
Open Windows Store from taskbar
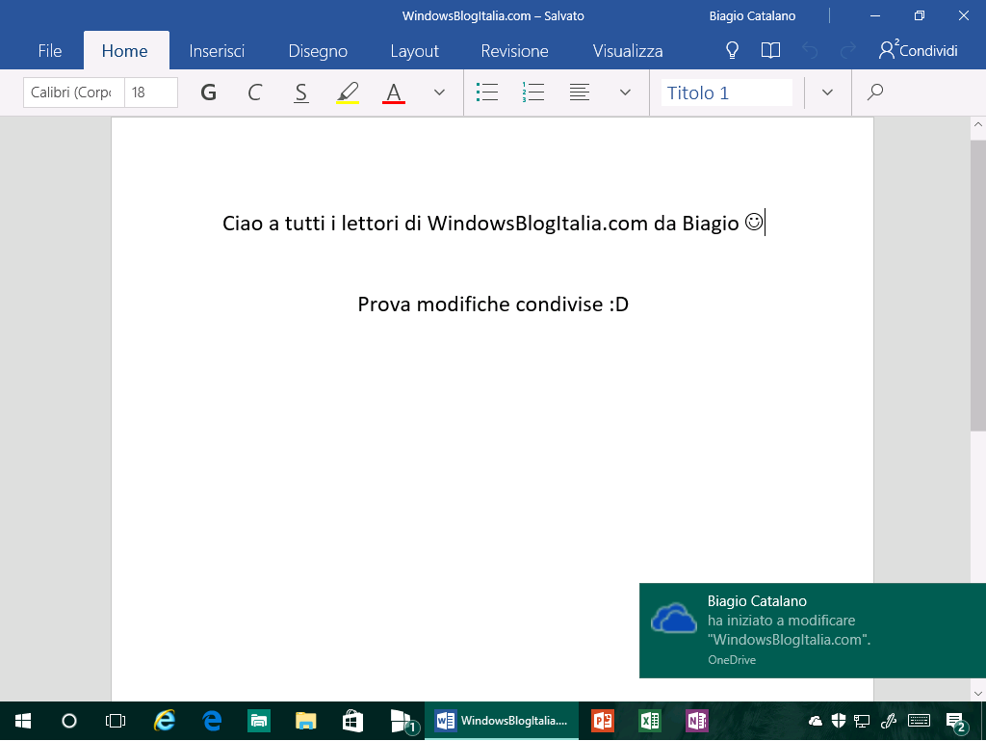[352, 721]
